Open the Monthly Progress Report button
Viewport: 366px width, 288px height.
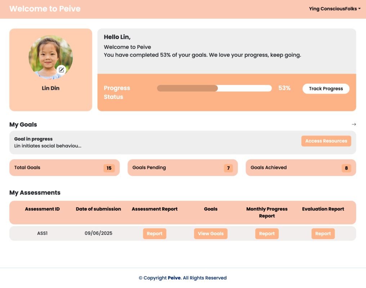[267, 234]
